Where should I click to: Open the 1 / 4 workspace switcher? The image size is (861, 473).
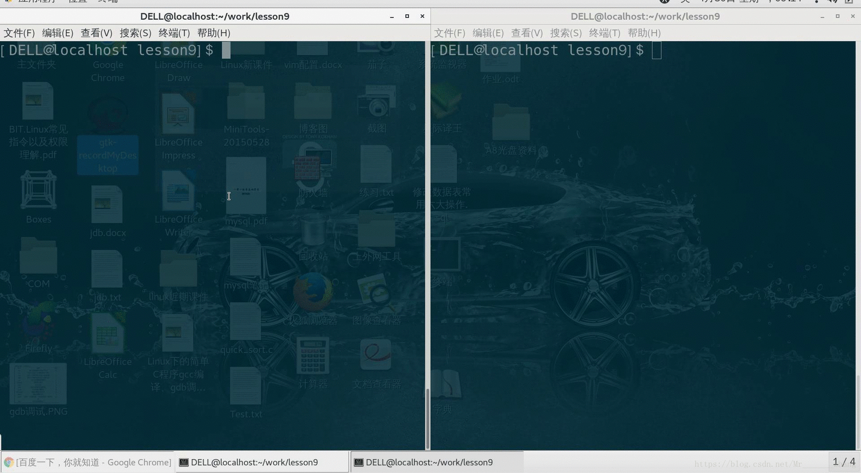(844, 462)
